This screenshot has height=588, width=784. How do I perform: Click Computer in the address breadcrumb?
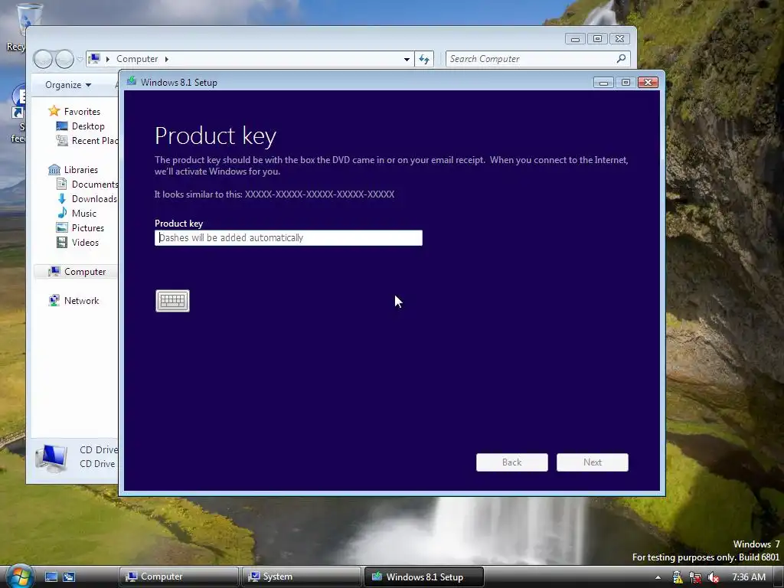[137, 59]
